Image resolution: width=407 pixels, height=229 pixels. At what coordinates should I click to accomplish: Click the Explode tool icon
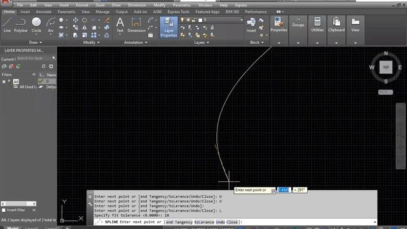click(x=107, y=27)
